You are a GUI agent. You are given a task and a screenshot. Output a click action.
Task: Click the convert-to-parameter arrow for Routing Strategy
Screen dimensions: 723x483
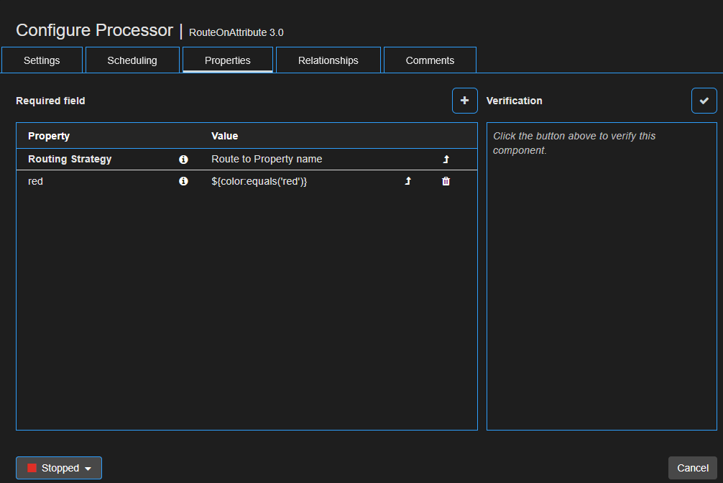point(446,159)
